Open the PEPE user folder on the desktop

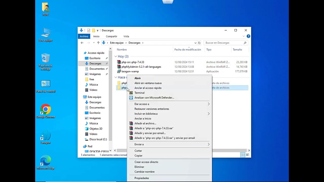[x=46, y=9]
